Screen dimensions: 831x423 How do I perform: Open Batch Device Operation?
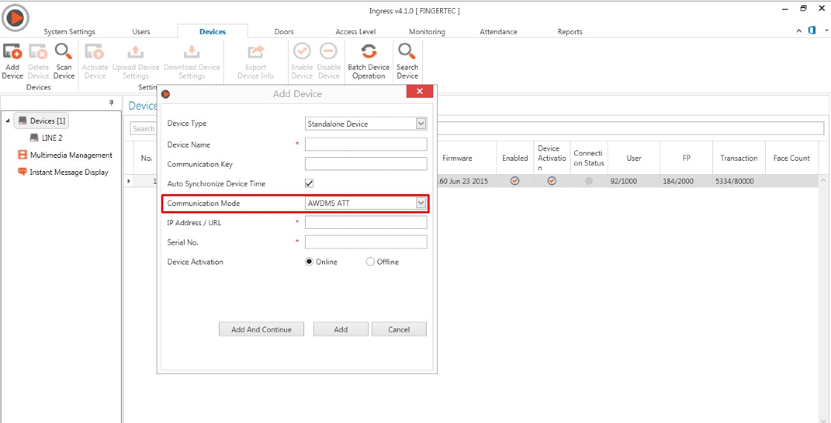(368, 60)
